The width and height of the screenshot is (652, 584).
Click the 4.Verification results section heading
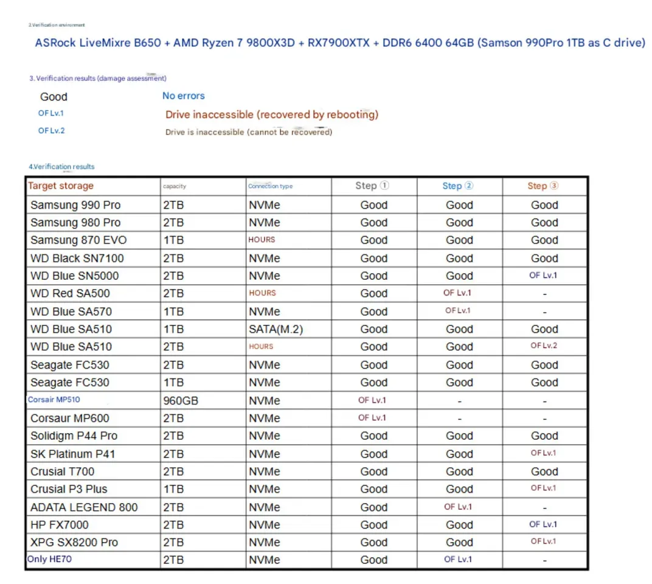point(61,167)
